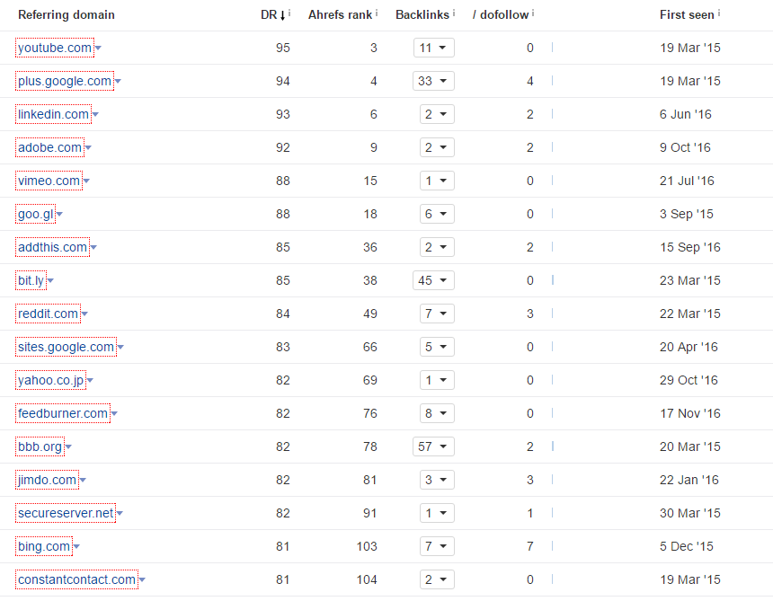Open reddit.com backlinks dropdown
Screen dimensions: 773x601
click(x=437, y=314)
